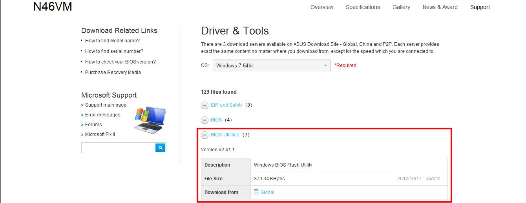Open the Overview tab

tap(322, 7)
